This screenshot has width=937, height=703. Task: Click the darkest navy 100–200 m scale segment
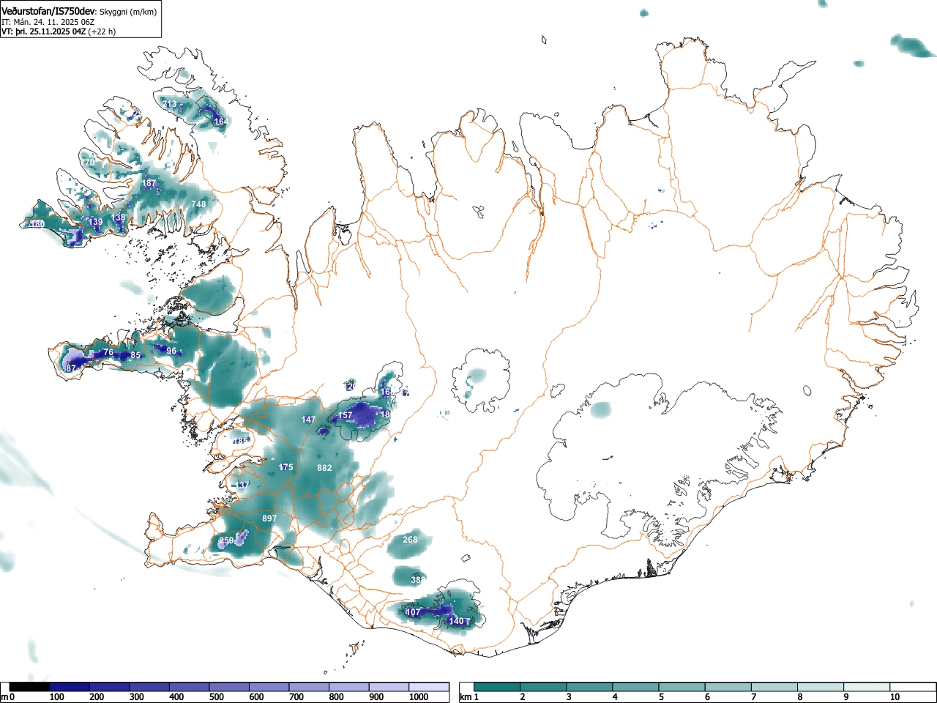tap(70, 687)
